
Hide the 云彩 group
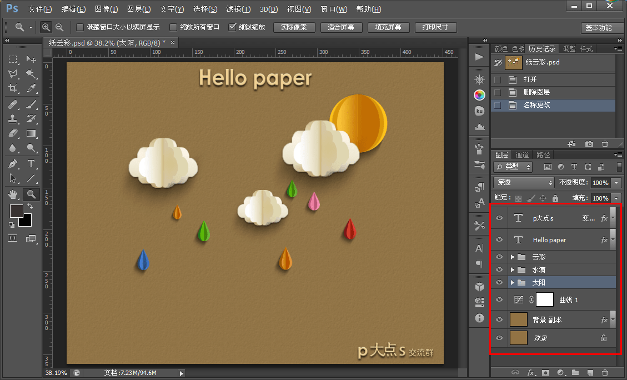pos(499,257)
